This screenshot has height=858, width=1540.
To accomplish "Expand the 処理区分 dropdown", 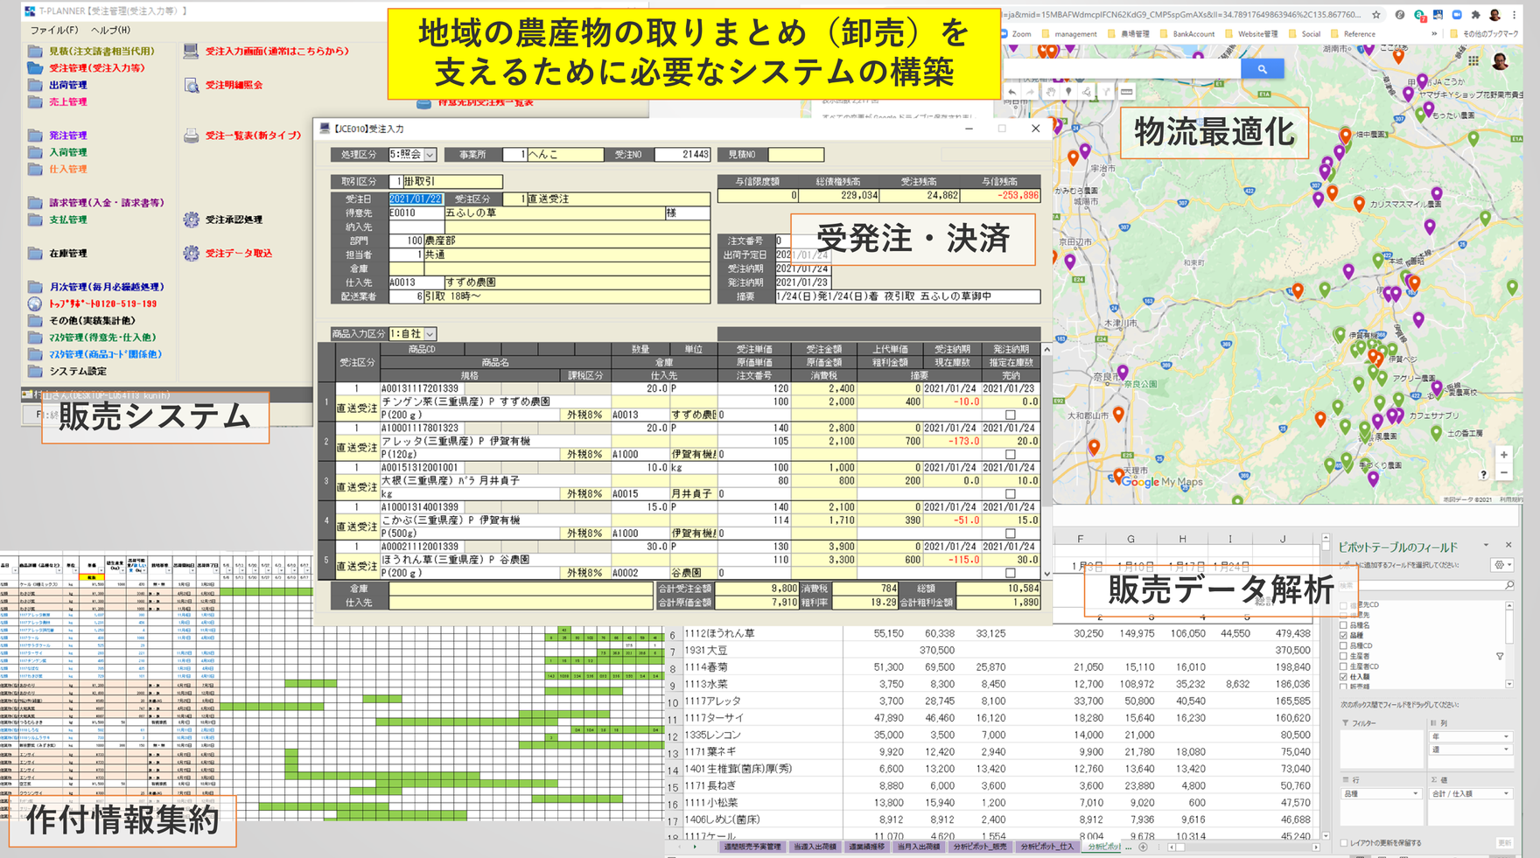I will (430, 155).
